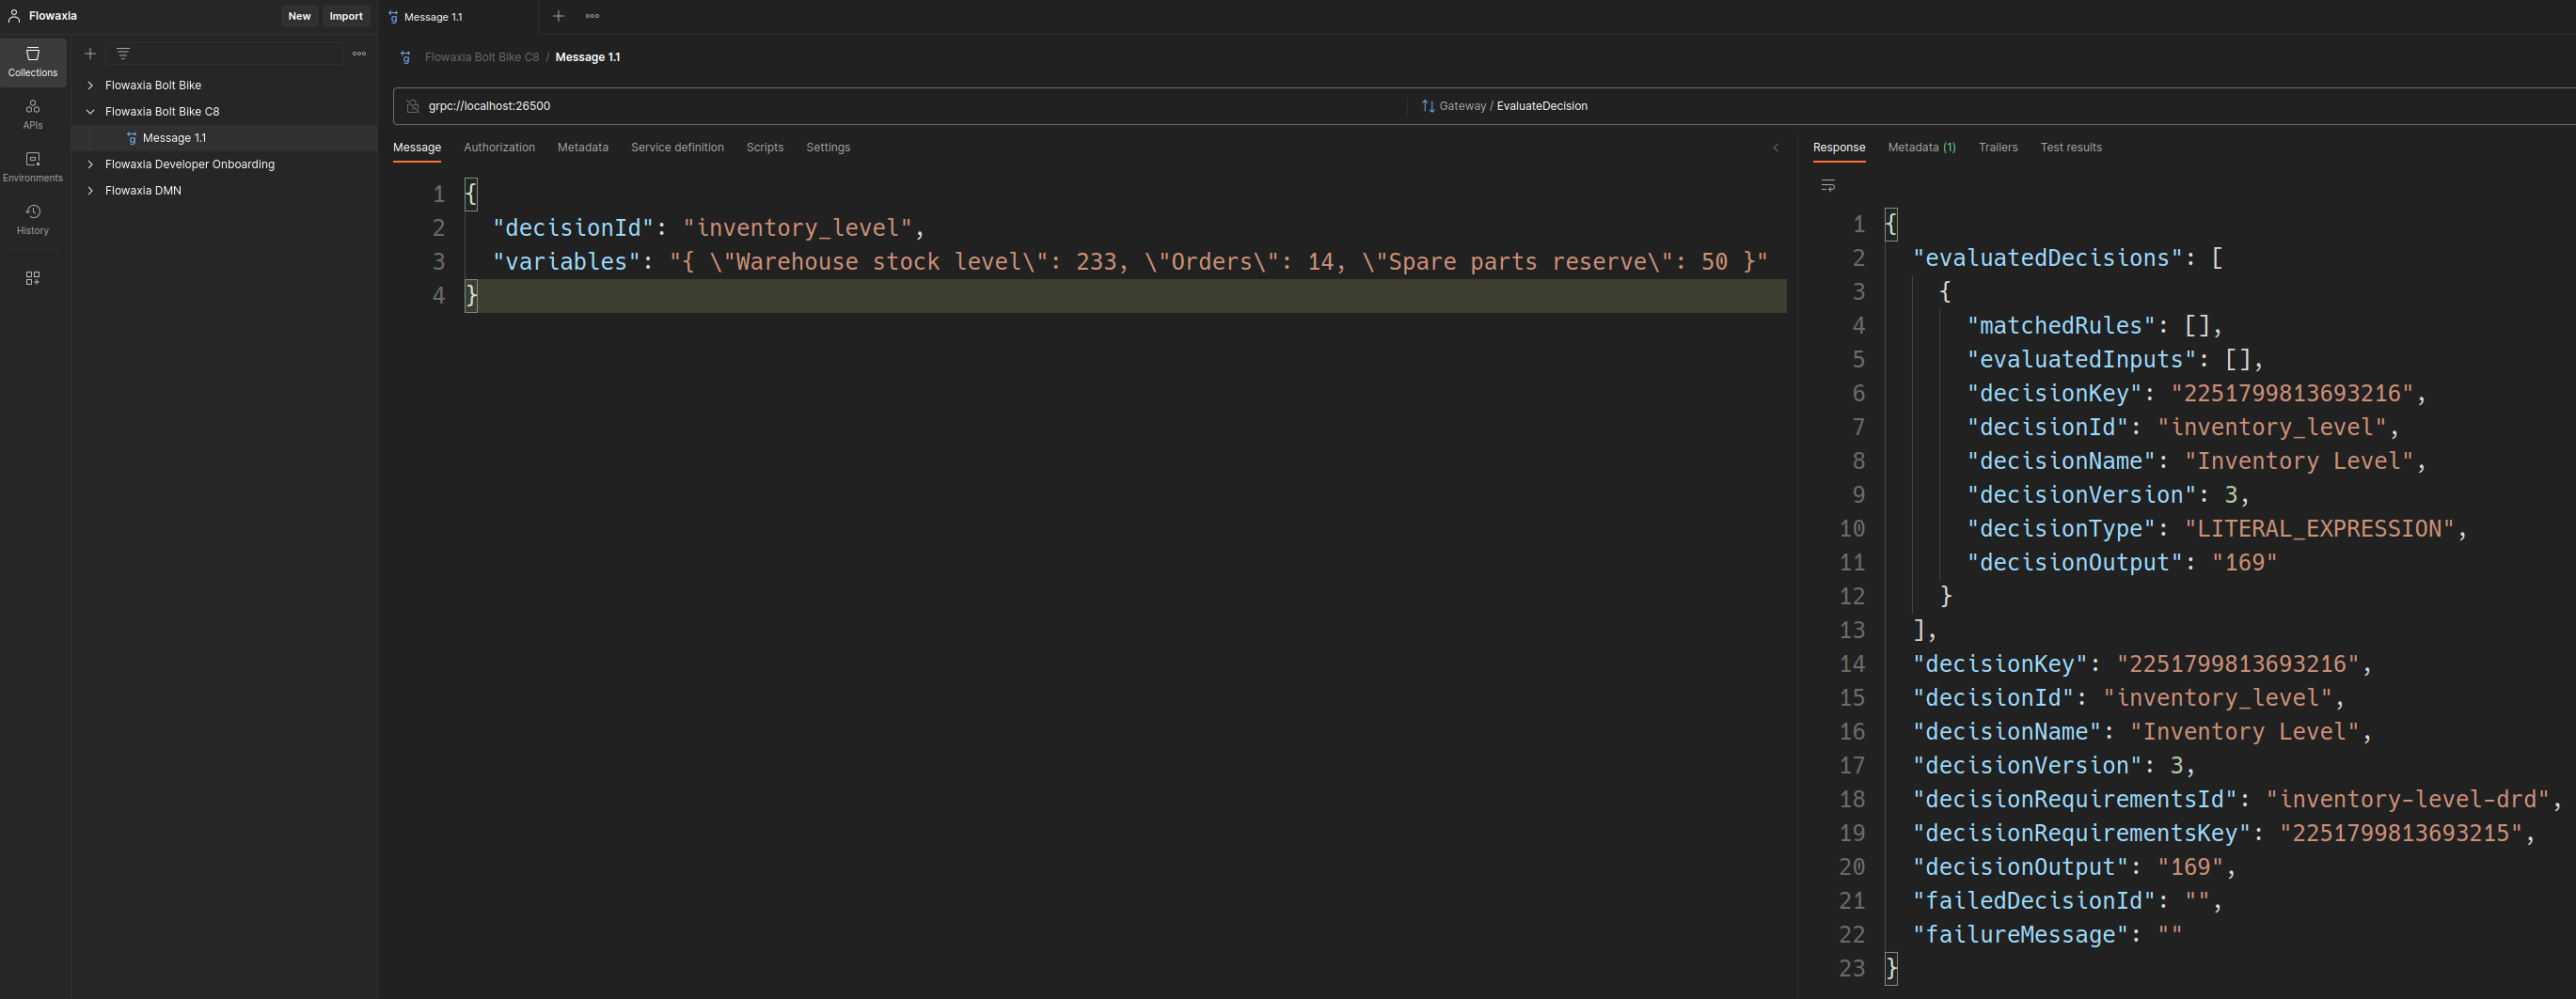
Task: Switch to the Authorization tab
Action: point(499,148)
